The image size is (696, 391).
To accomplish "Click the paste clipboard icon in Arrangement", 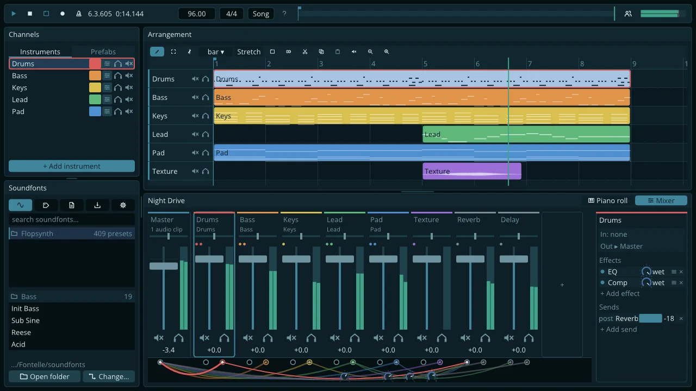I will (338, 52).
